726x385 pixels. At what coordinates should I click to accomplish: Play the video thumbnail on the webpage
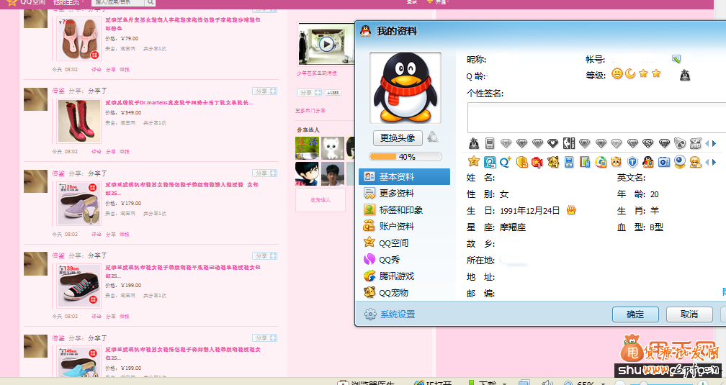pyautogui.click(x=326, y=44)
